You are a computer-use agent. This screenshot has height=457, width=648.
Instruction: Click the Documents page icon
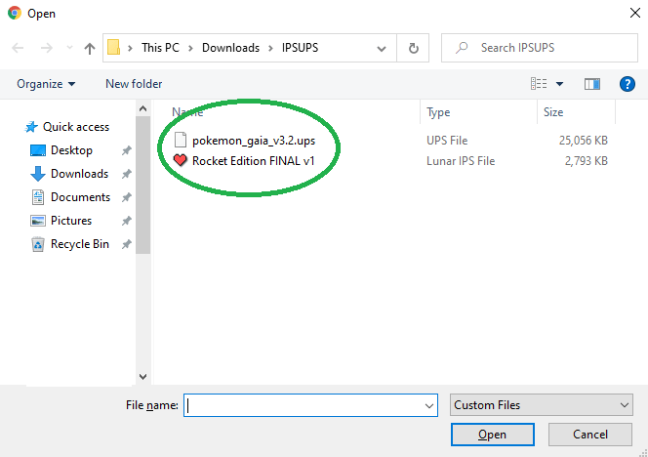pos(38,197)
